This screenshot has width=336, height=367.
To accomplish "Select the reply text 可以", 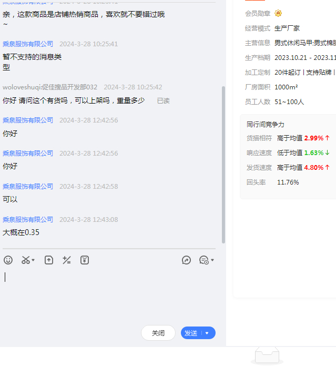I will pyautogui.click(x=10, y=199).
